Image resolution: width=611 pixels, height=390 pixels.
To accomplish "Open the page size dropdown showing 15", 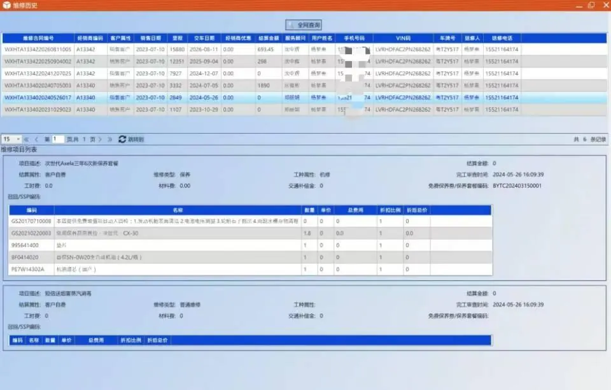I will (x=11, y=139).
